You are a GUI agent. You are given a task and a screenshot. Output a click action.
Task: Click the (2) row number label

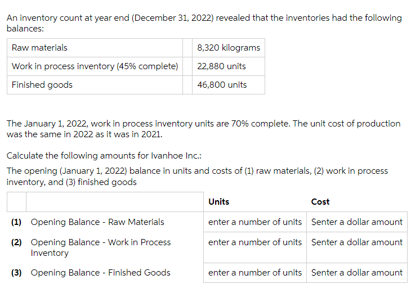click(16, 242)
